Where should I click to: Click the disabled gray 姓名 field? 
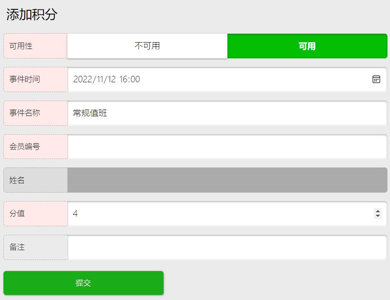[227, 180]
